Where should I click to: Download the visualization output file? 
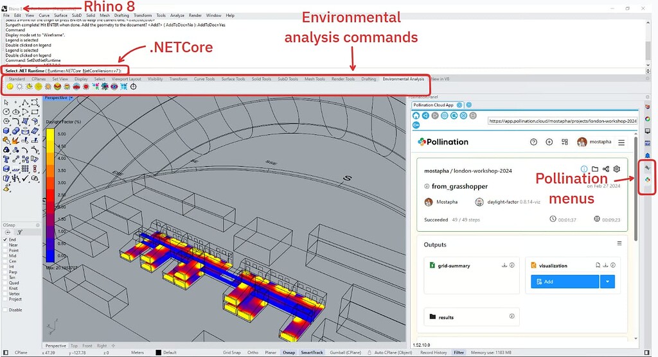point(605,265)
